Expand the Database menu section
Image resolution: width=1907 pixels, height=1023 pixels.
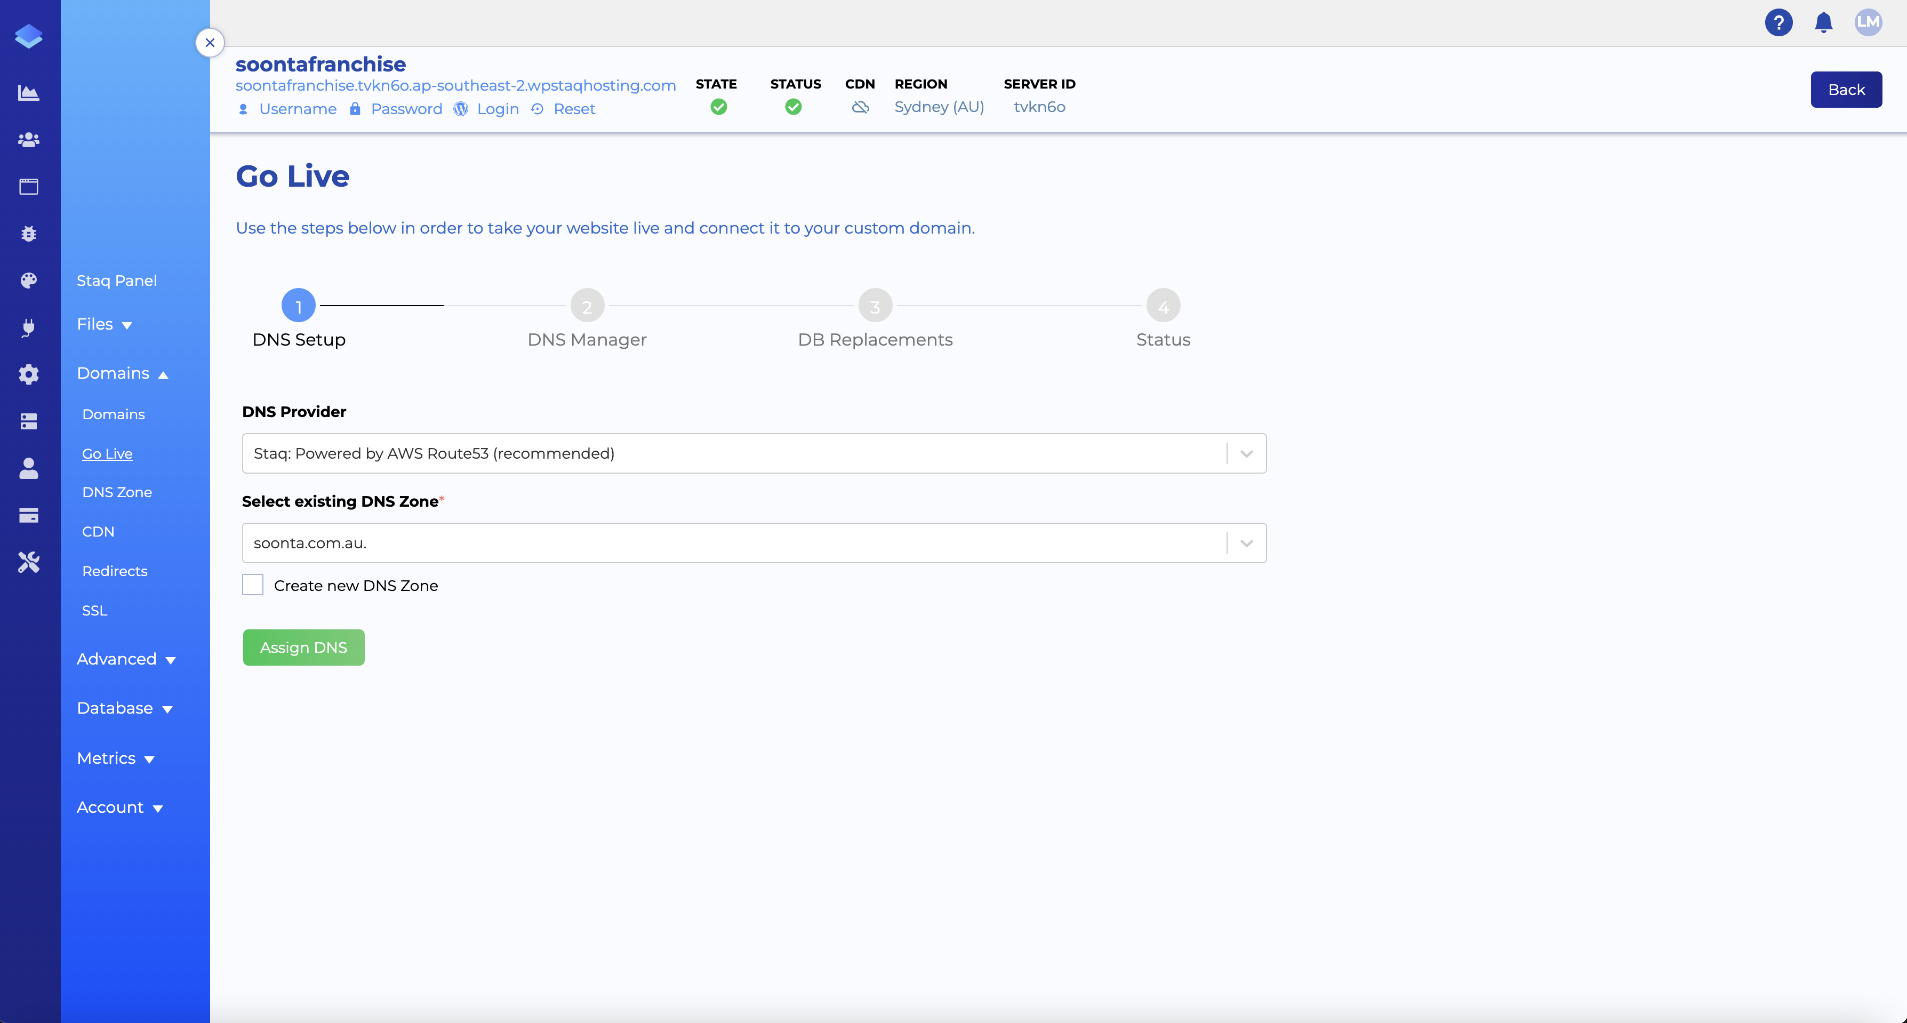[x=124, y=708]
